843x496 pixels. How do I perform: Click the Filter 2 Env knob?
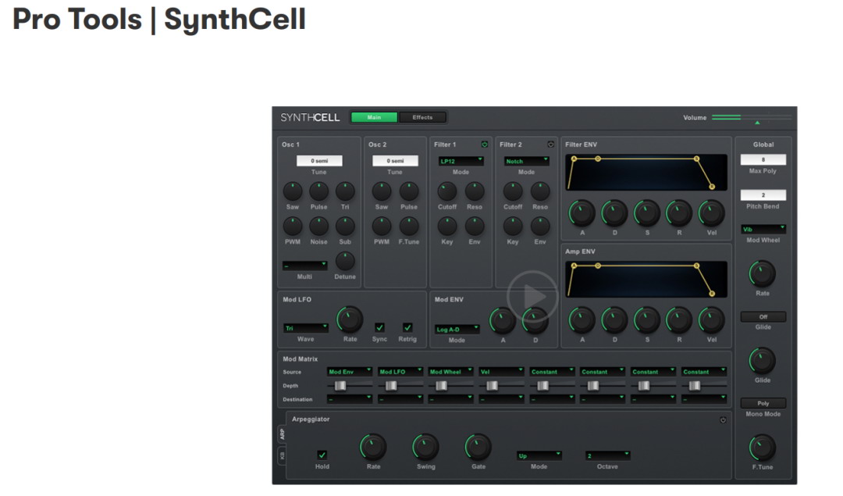coord(540,226)
